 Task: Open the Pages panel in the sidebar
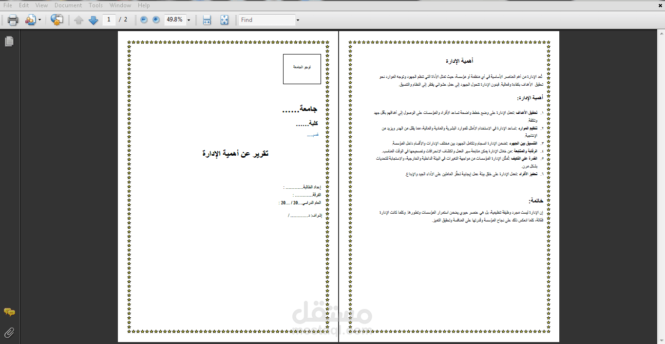(x=9, y=42)
